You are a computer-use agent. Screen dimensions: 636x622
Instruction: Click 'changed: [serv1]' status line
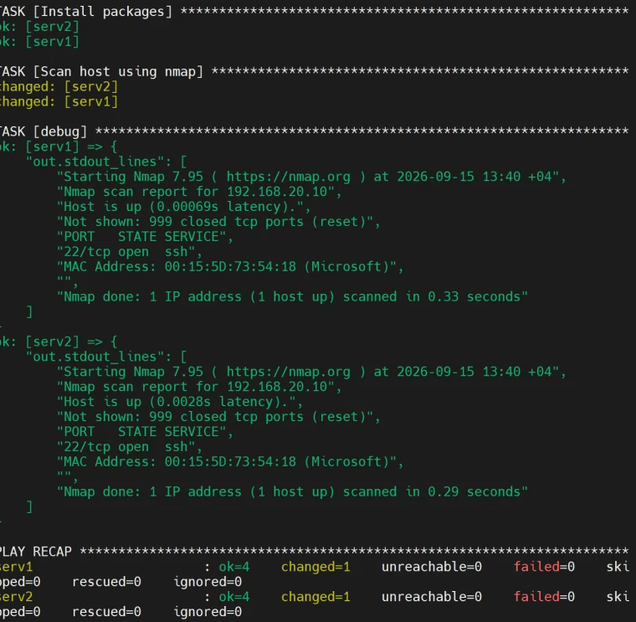59,102
